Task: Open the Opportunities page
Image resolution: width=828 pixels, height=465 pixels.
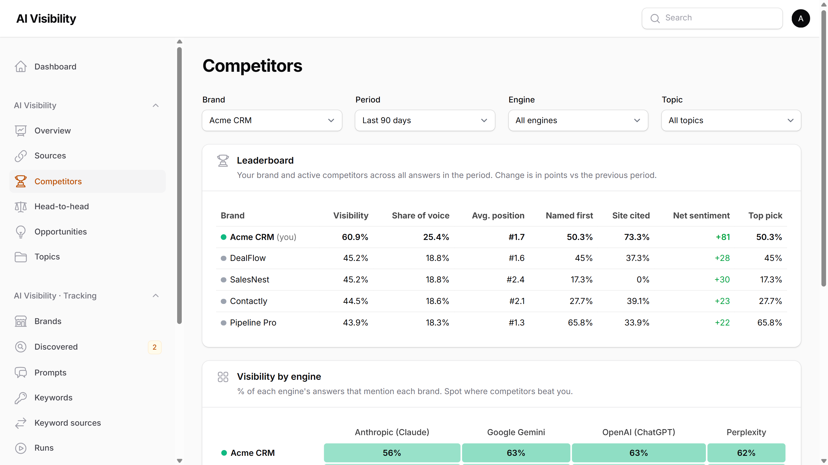Action: pyautogui.click(x=87, y=232)
